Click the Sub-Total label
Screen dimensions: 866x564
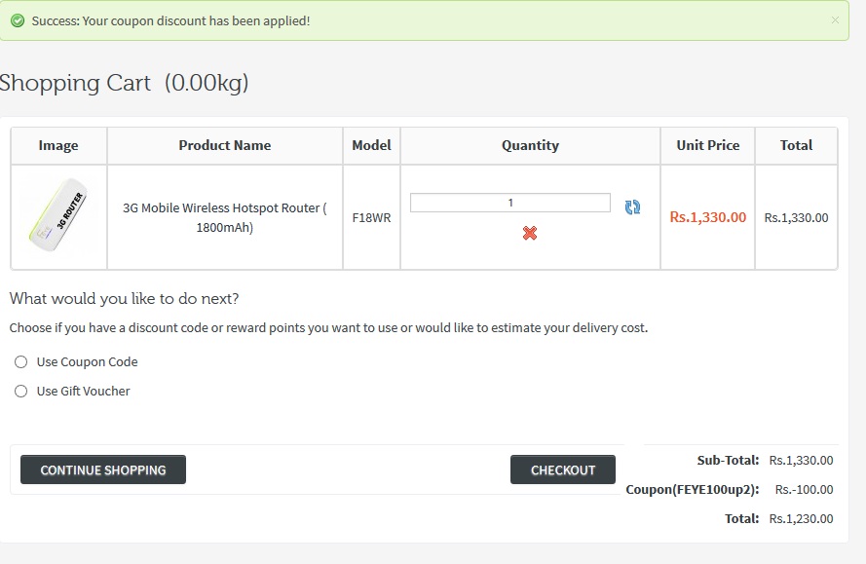pos(728,460)
